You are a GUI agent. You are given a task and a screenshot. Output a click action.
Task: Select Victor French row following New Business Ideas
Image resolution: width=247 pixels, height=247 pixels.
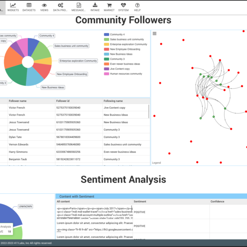(75, 115)
